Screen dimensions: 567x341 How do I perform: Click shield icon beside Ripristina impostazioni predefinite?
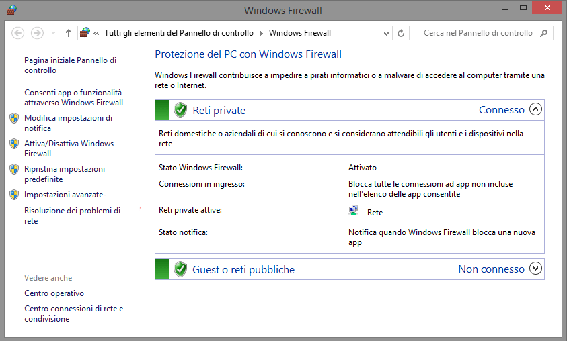click(x=14, y=169)
